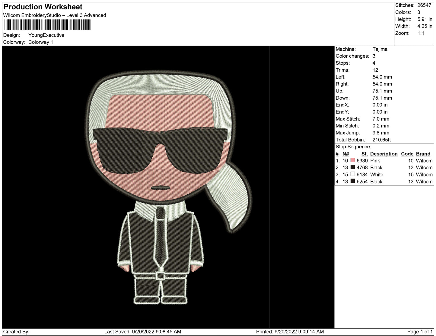The image size is (436, 336).
Task: Select the Colorway 1 label
Action: click(40, 42)
